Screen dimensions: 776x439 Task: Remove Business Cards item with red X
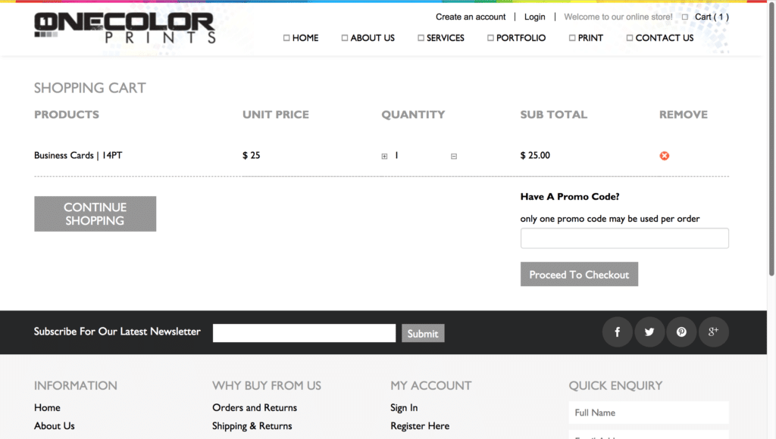(664, 156)
